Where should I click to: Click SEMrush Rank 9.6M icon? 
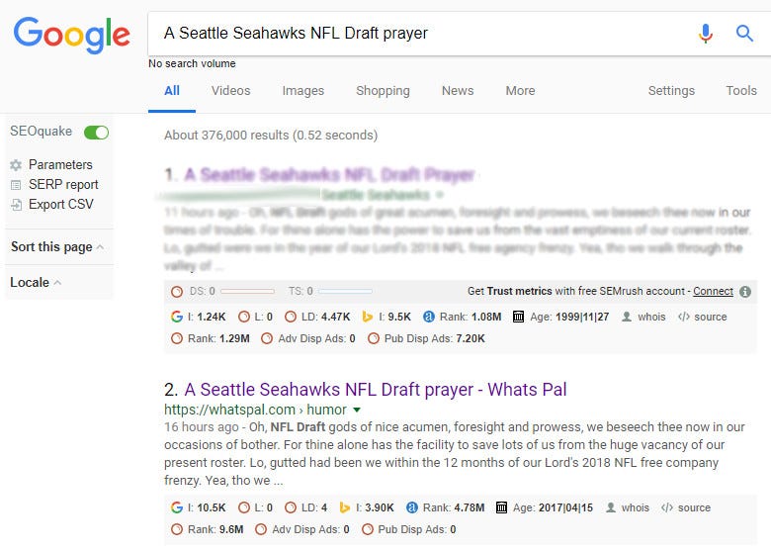coord(177,529)
